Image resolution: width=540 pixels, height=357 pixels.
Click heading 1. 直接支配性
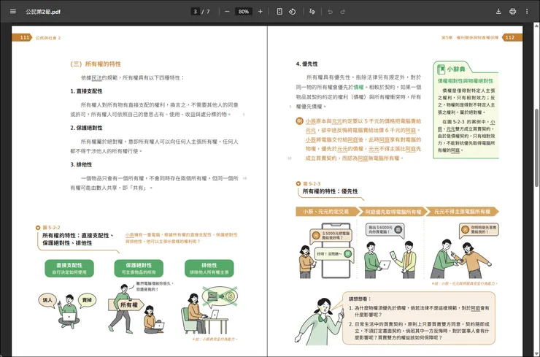86,91
